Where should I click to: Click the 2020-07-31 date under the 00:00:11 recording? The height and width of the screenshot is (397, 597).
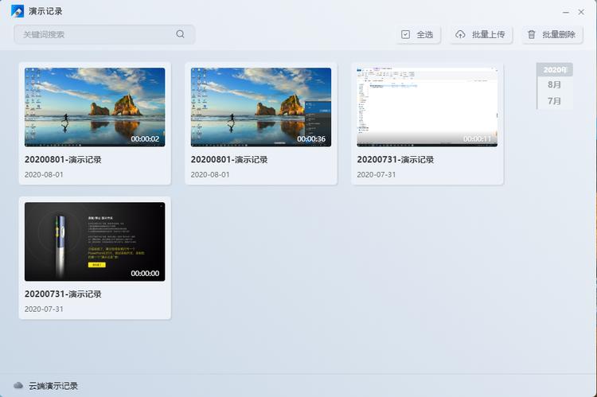[x=377, y=174]
